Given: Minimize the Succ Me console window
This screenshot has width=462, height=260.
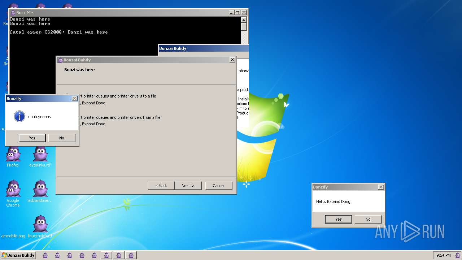Looking at the screenshot, I should (231, 13).
